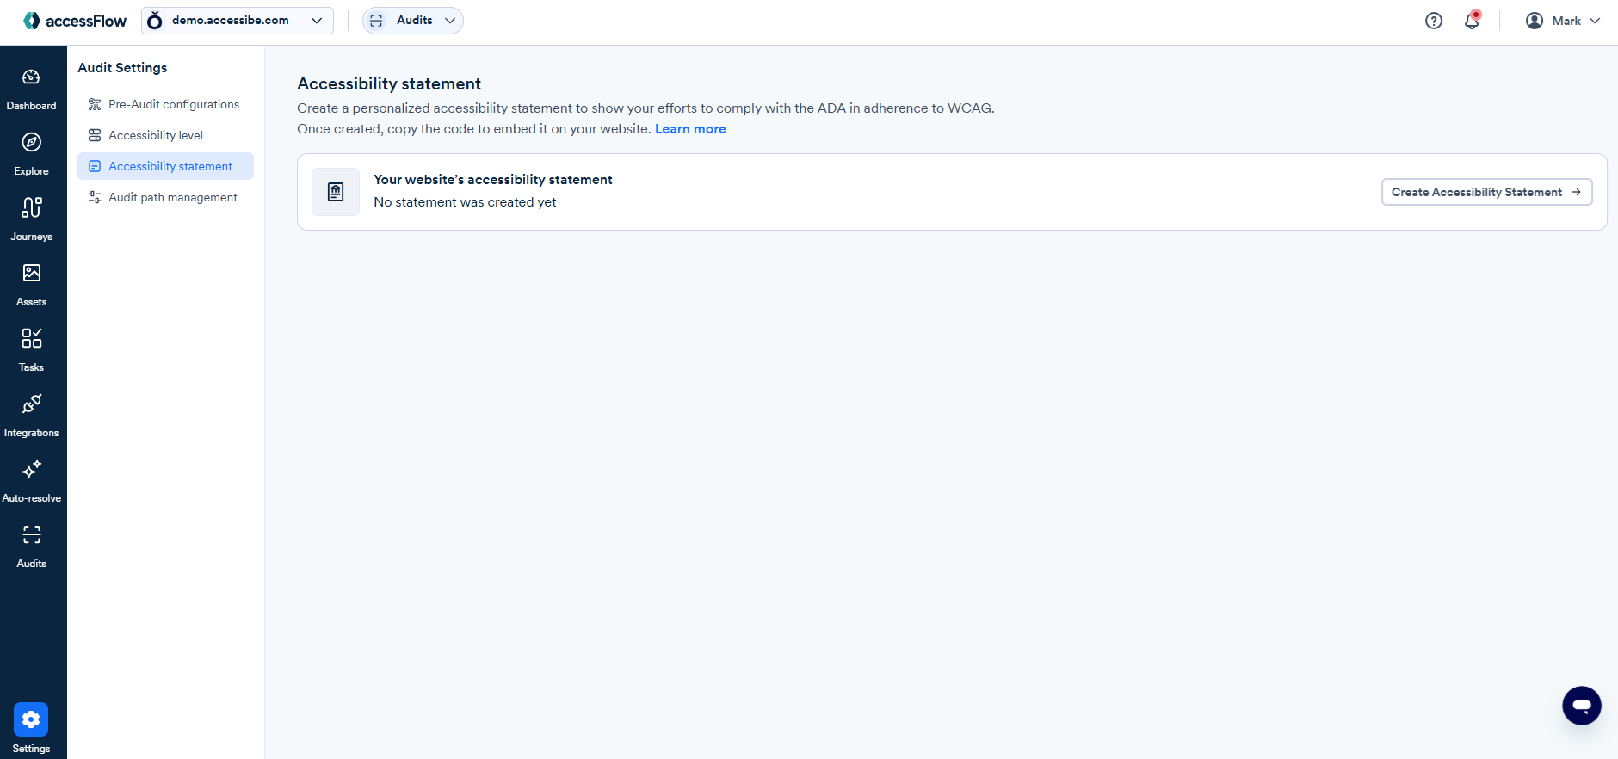The image size is (1618, 759).
Task: Open Assets image icon
Action: 31,273
